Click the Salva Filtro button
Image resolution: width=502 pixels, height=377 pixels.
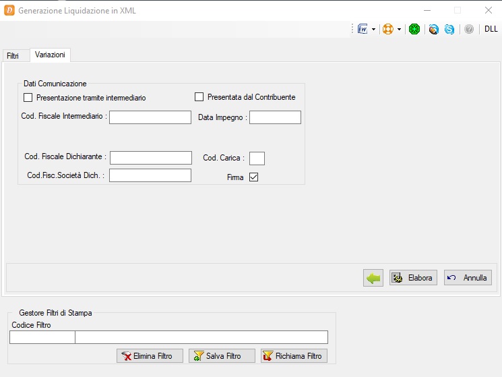[x=222, y=356]
